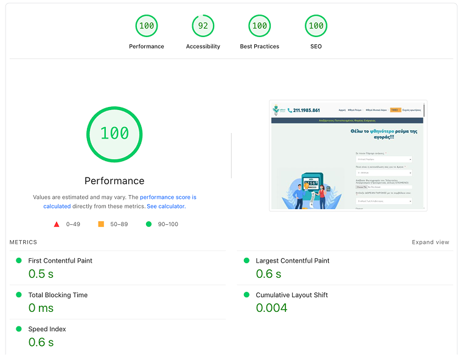463x355 pixels.
Task: Click the Best Practices score gauge
Action: click(x=260, y=26)
